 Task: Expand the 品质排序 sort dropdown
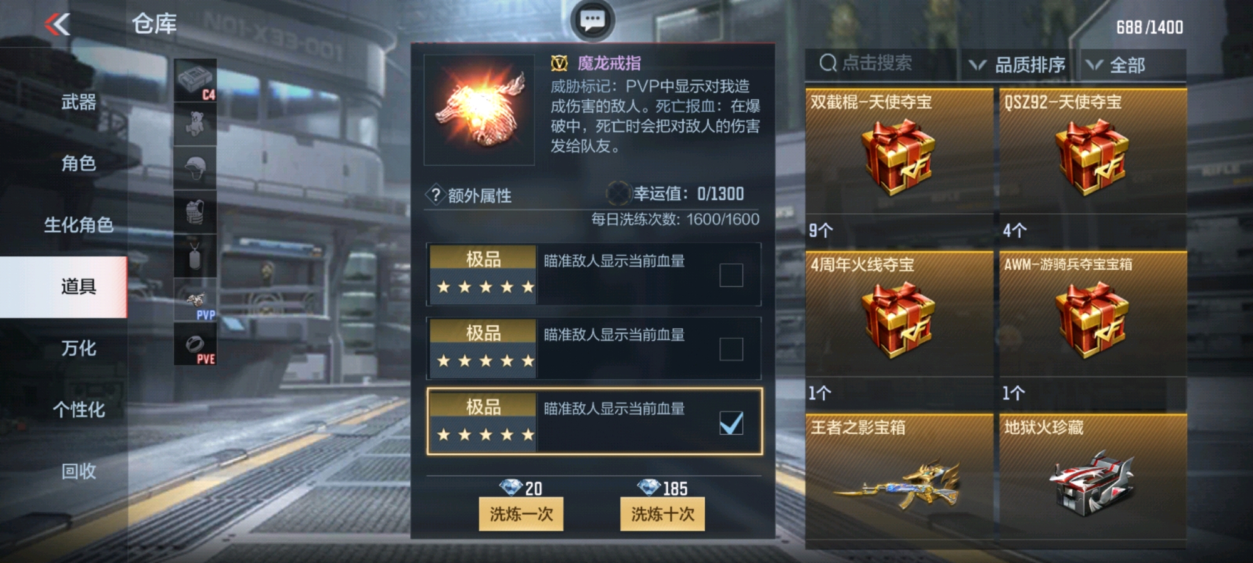(1017, 65)
